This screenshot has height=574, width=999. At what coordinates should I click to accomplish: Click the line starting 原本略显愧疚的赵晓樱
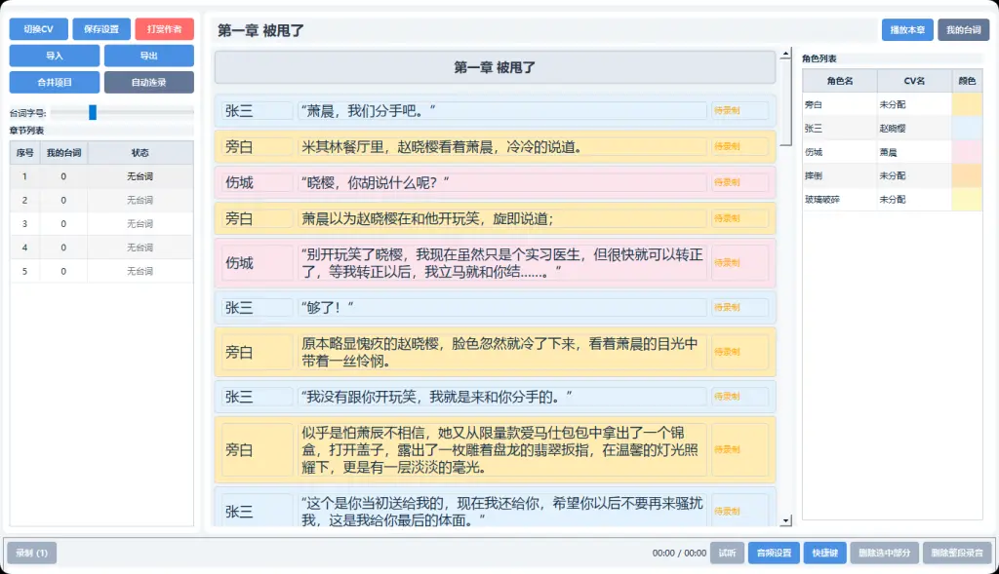point(502,352)
